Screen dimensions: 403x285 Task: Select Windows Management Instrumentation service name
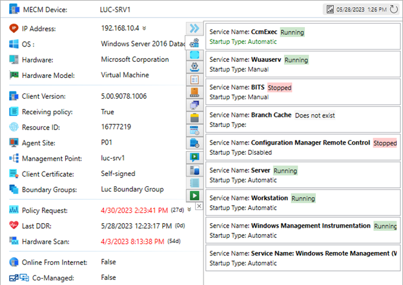[311, 226]
